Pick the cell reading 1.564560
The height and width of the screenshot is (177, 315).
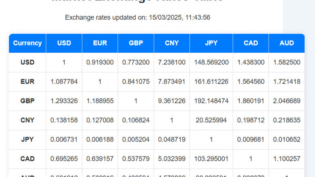(x=251, y=82)
